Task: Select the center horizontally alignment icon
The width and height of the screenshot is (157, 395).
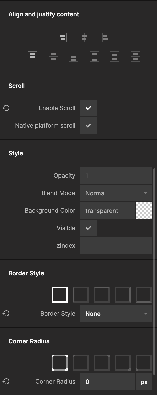Action: pos(84,38)
